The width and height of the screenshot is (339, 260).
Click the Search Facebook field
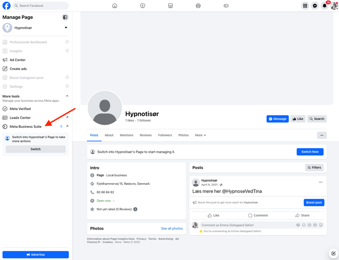(x=40, y=6)
